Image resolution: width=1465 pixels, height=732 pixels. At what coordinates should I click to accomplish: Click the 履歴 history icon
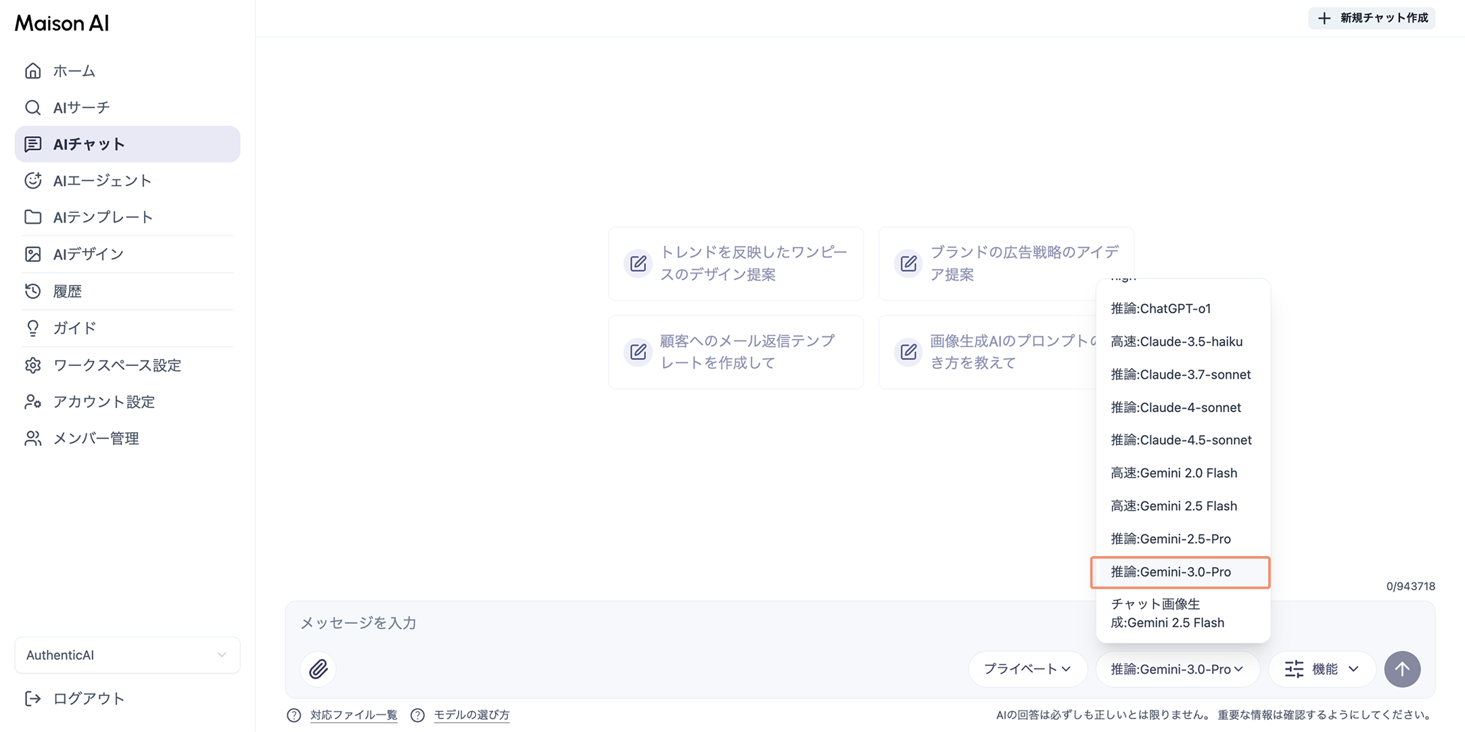pos(32,291)
